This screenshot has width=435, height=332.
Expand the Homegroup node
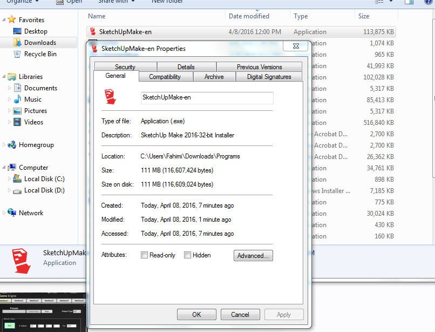tap(4, 145)
